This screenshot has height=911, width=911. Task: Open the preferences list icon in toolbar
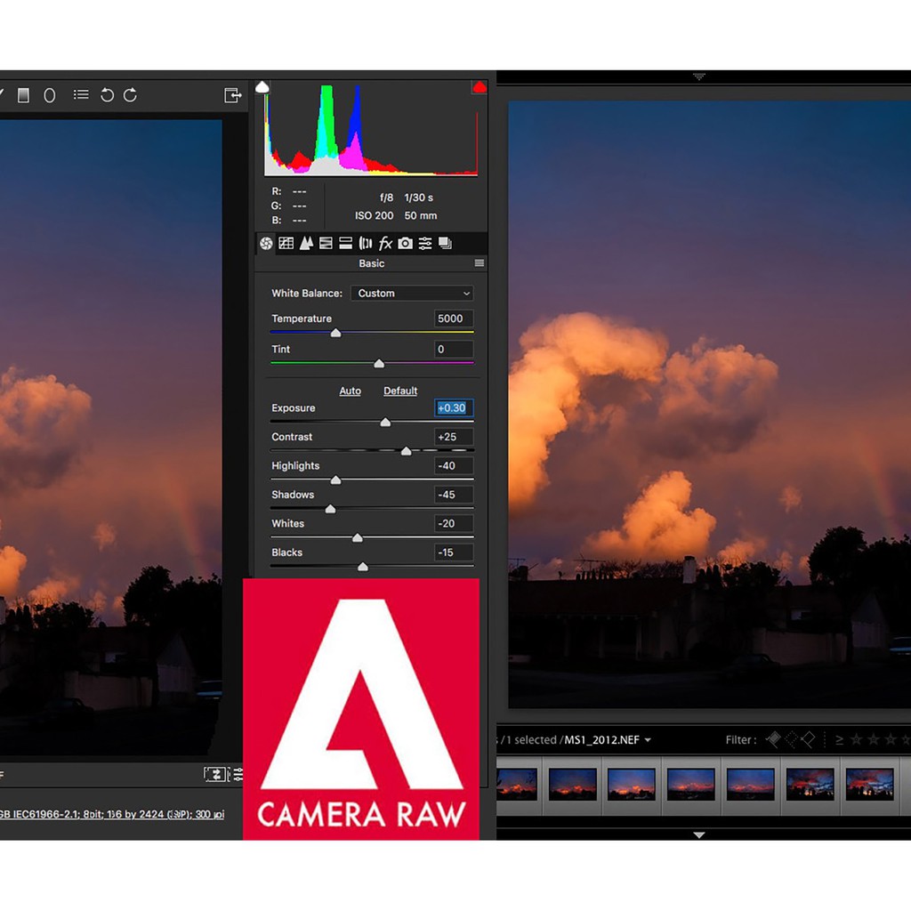81,94
